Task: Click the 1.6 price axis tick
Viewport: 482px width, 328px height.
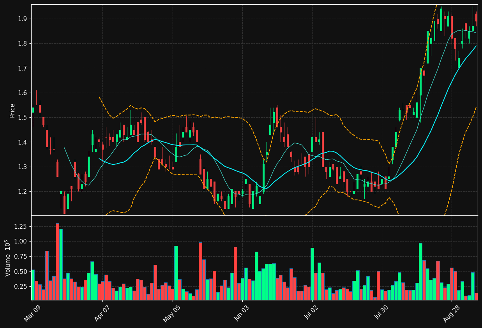Action: click(x=23, y=93)
